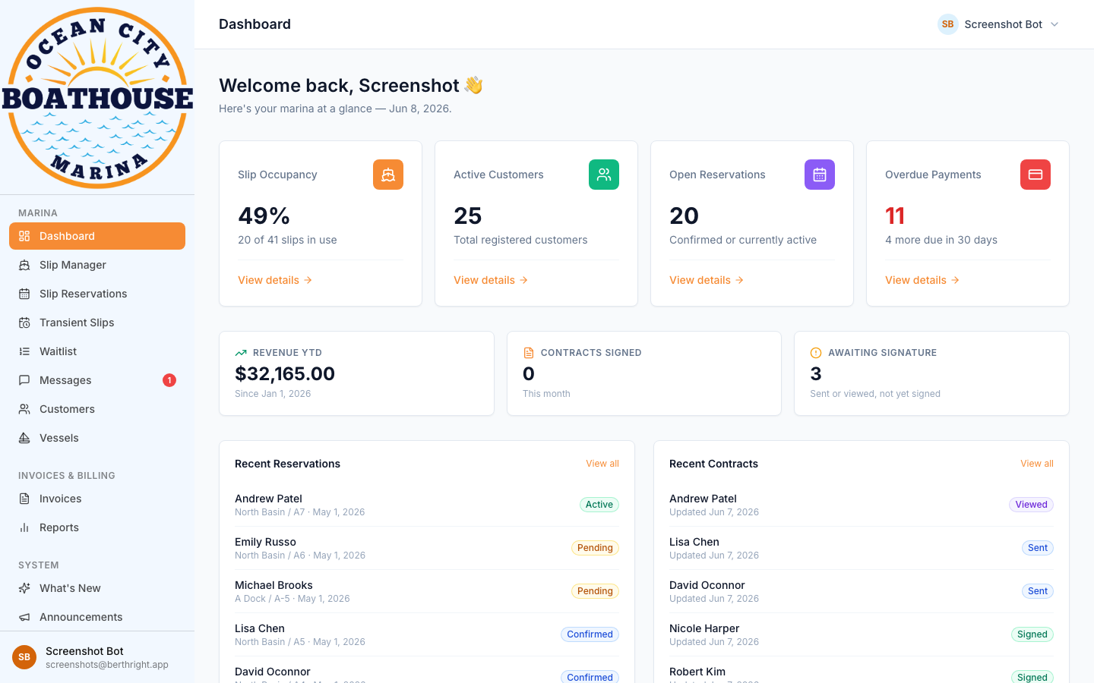The width and height of the screenshot is (1094, 683).
Task: Open Emily Russo's reservation
Action: pyautogui.click(x=427, y=548)
